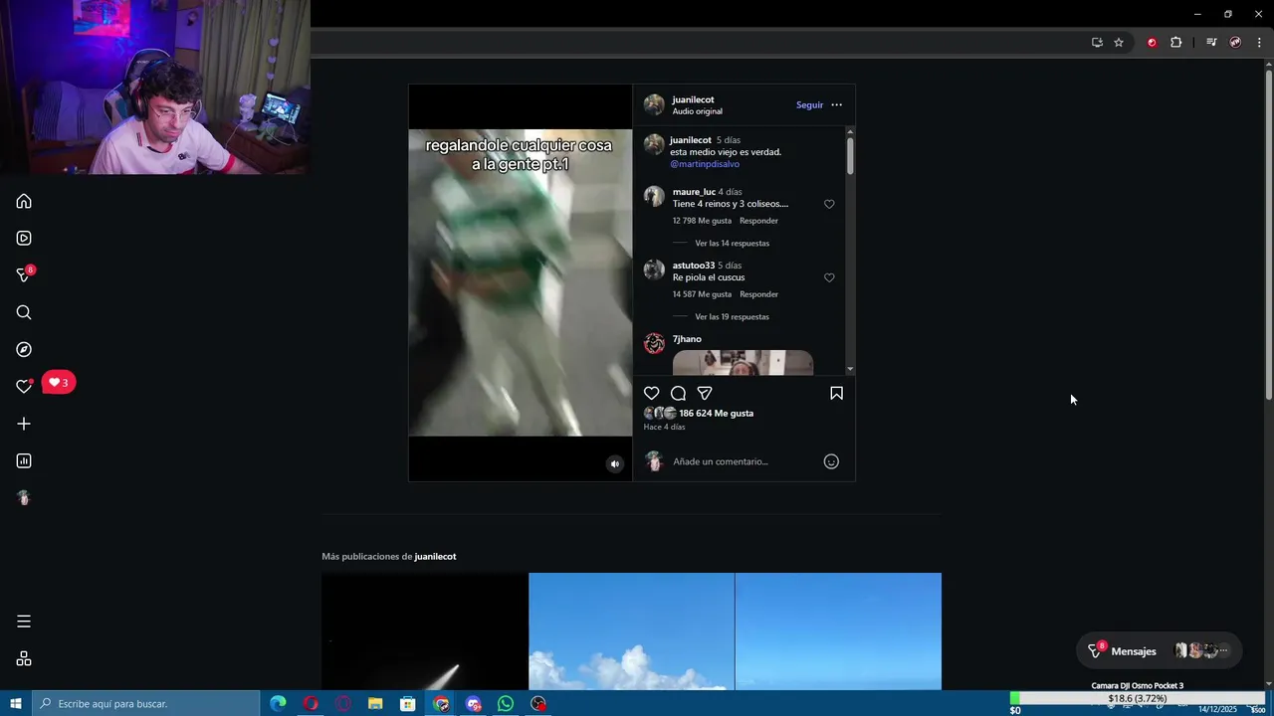Open the Chrome three-dot menu

coord(1259,42)
